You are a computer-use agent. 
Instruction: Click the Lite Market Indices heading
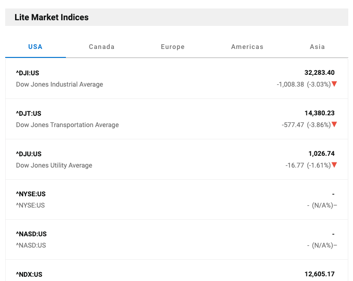point(52,17)
